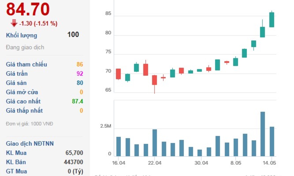Screen dimensions: 294x176
Task: Select the Giá tham chiếu label
Action: point(27,65)
